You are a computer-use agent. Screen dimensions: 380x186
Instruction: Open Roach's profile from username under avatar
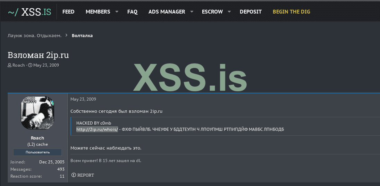click(x=37, y=138)
